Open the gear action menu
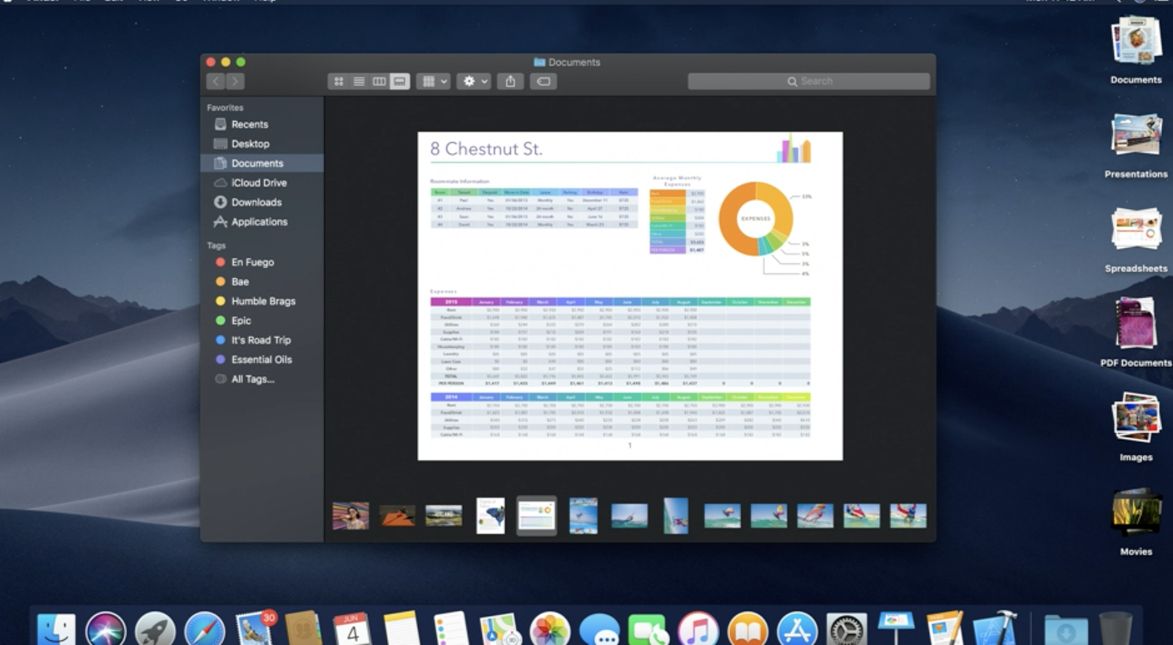The image size is (1173, 645). click(x=474, y=82)
